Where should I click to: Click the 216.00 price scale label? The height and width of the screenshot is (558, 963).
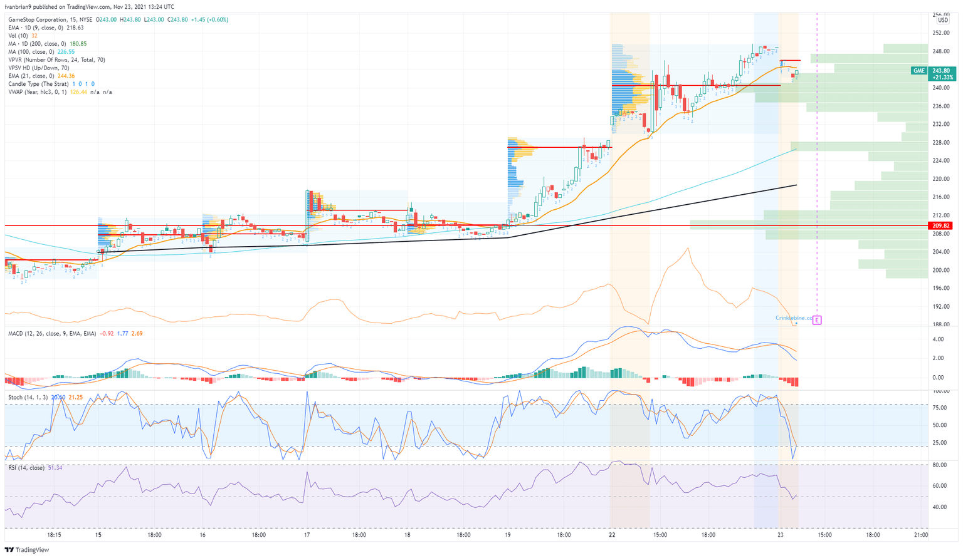(x=941, y=197)
